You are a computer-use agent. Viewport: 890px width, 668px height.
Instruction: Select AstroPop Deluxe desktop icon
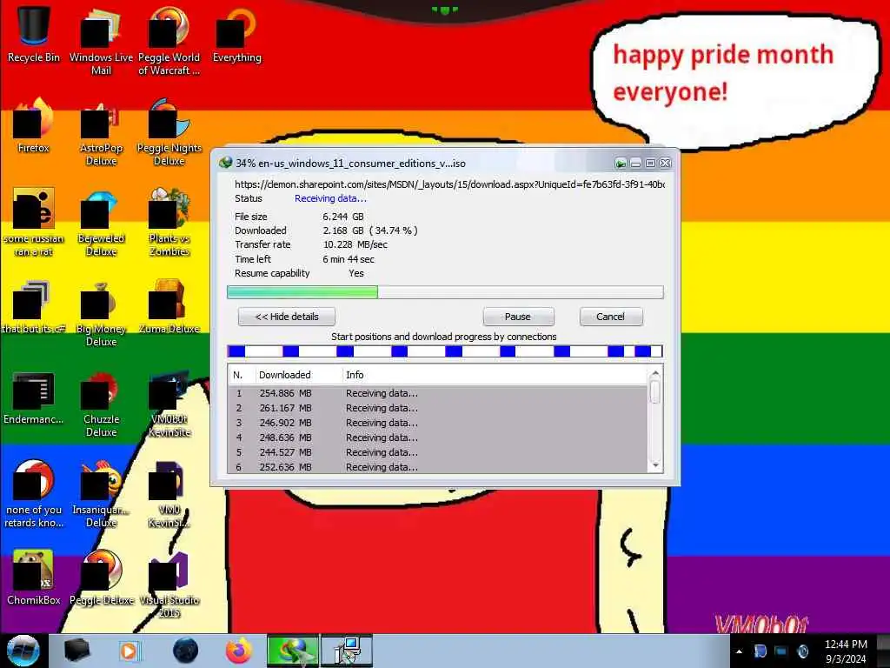coord(101,132)
